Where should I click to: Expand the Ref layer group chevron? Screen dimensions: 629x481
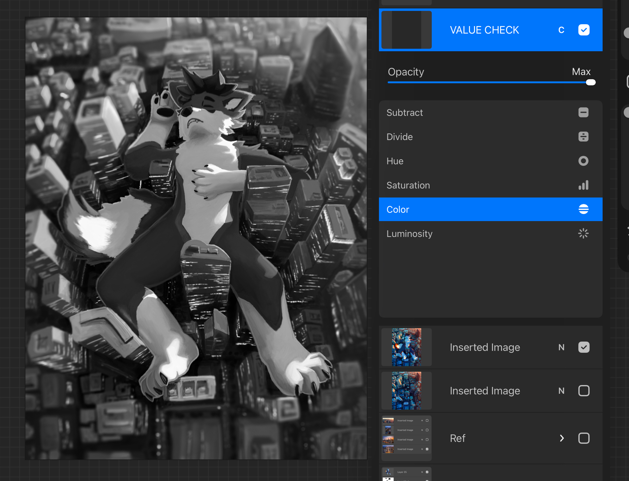562,438
